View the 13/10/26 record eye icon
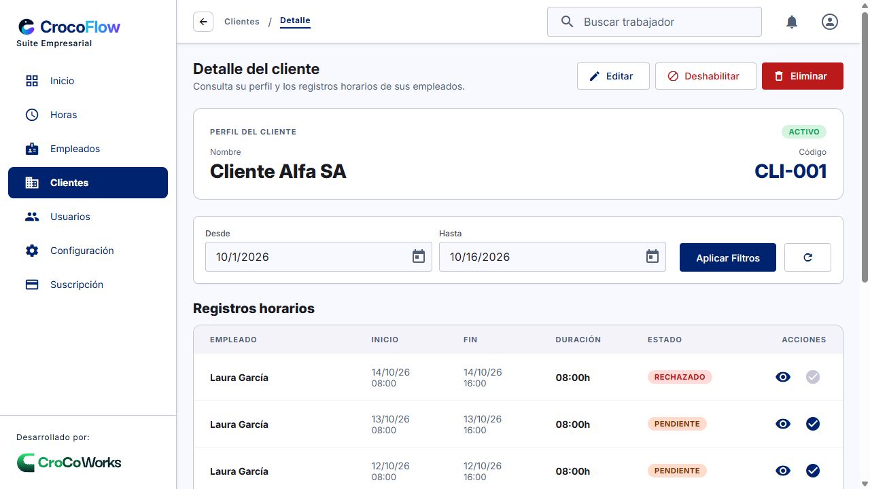This screenshot has height=489, width=870. pyautogui.click(x=783, y=424)
